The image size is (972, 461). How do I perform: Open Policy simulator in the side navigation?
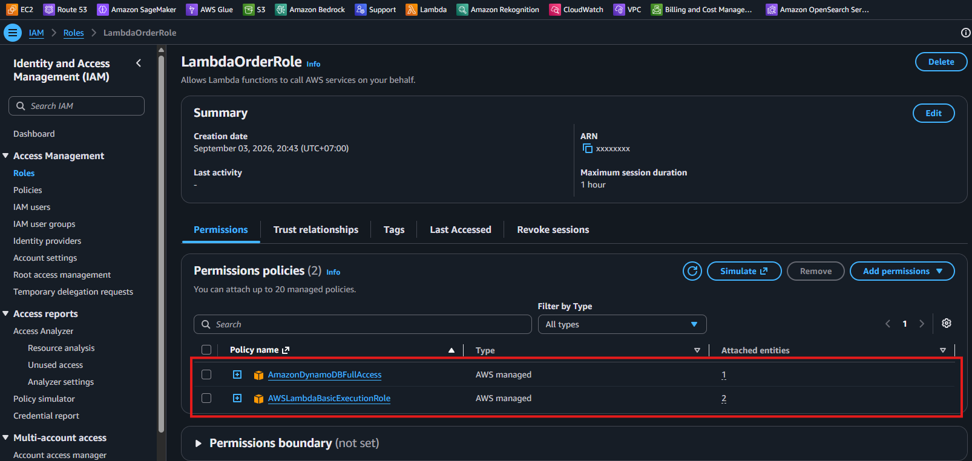click(x=44, y=399)
